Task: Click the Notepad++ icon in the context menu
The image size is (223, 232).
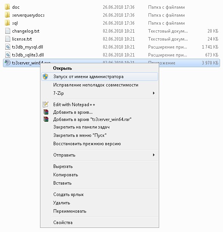Action: coord(46,105)
